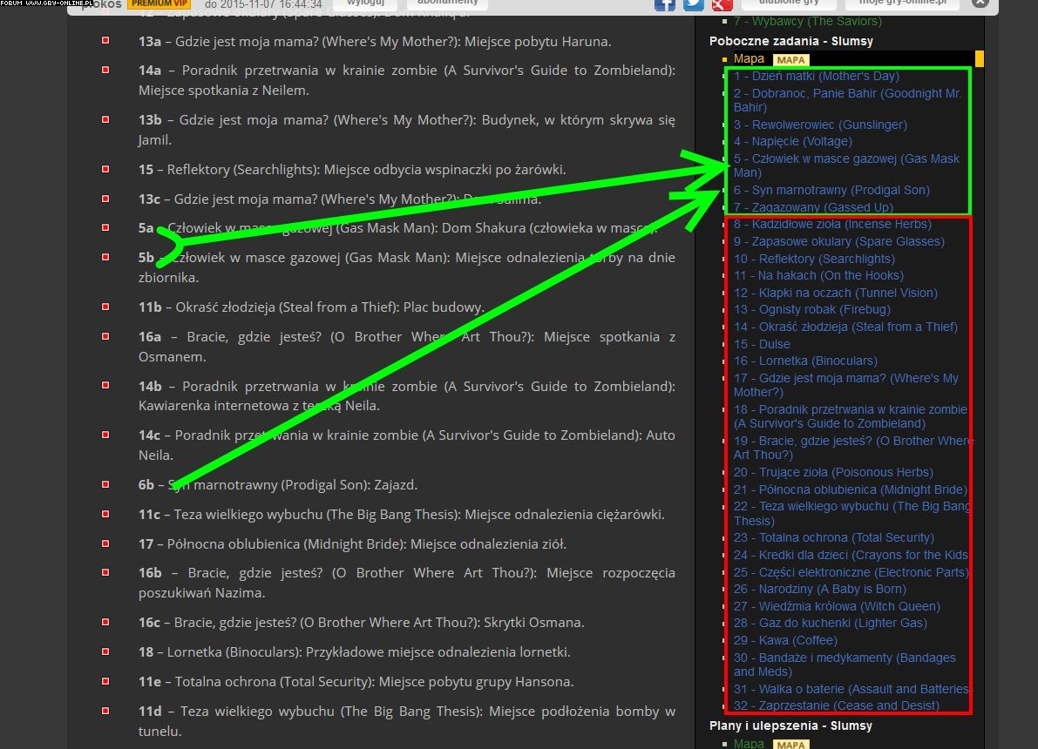Click the Twitter bird icon
Viewport: 1038px width, 749px height.
[694, 3]
